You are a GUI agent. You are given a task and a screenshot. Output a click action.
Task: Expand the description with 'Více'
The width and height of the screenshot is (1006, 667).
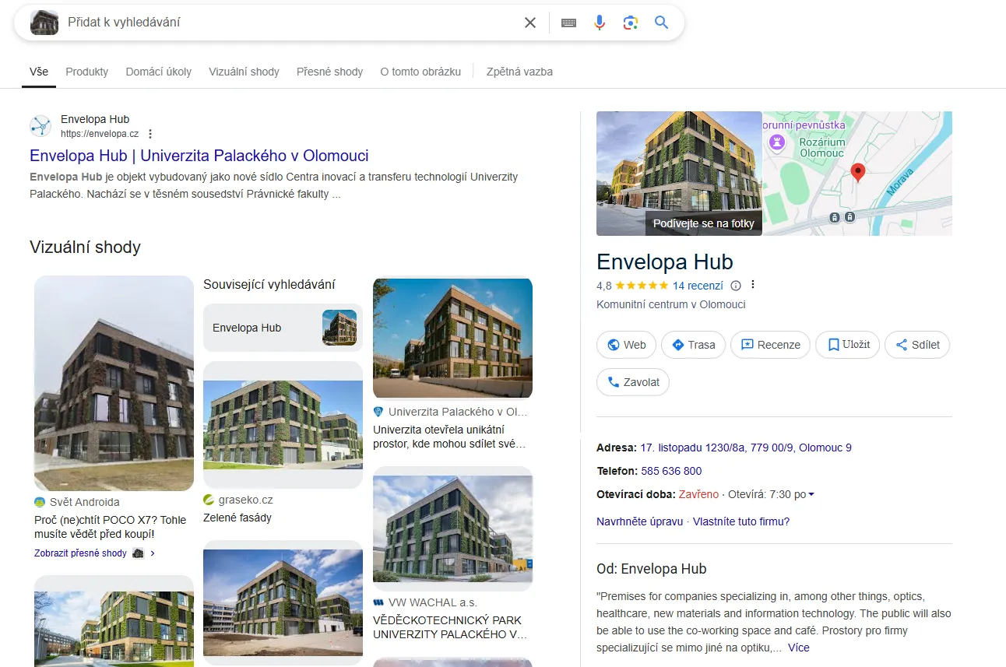pos(799,648)
